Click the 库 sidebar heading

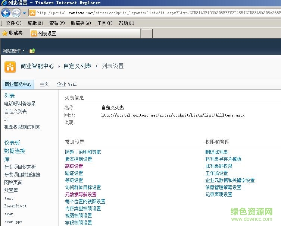point(7,159)
